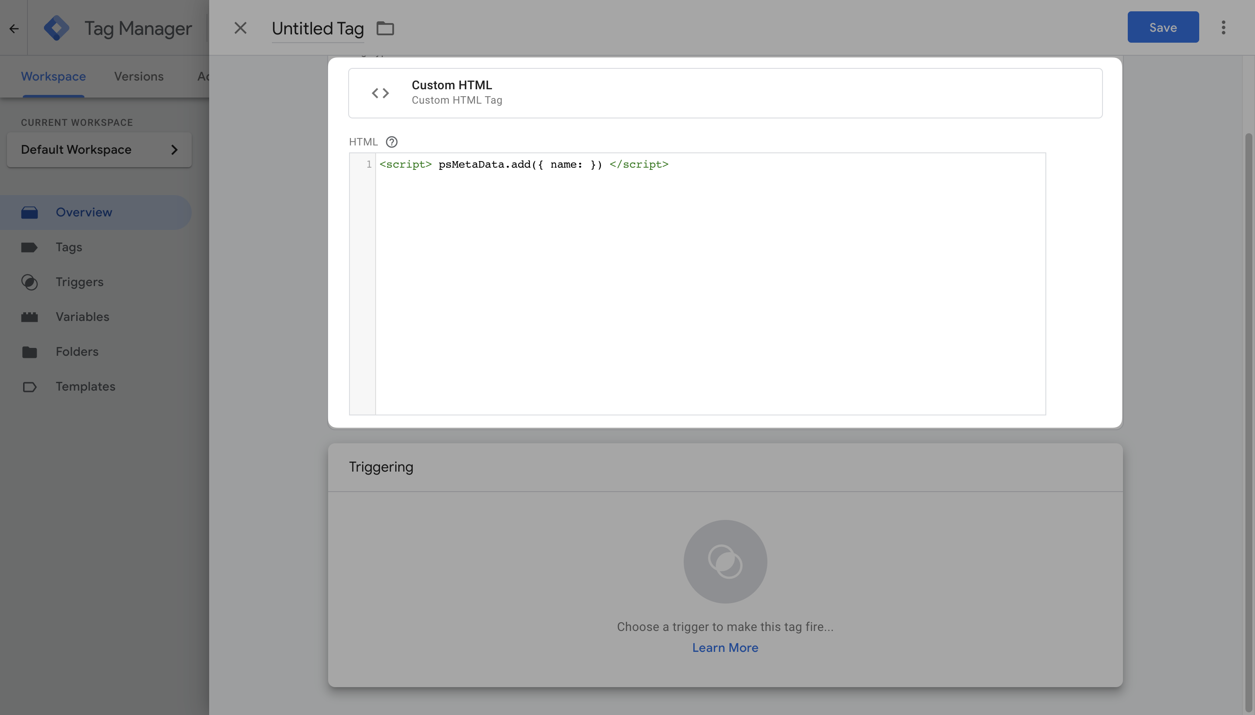This screenshot has height=715, width=1255.
Task: Click the Custom HTML tag type icon
Action: pos(380,93)
